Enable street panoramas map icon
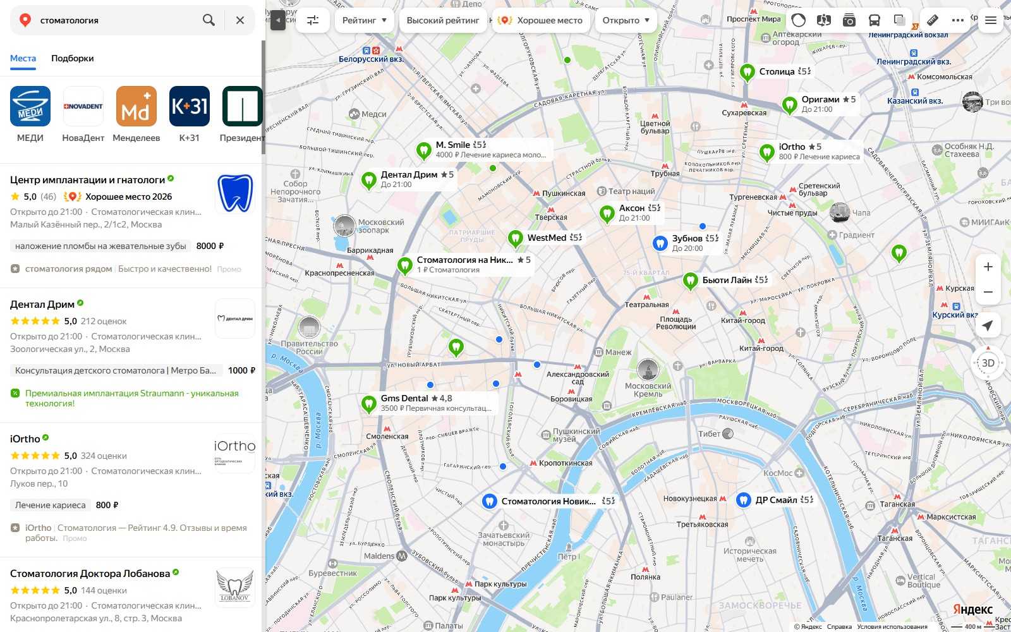Image resolution: width=1011 pixels, height=632 pixels. coord(823,20)
